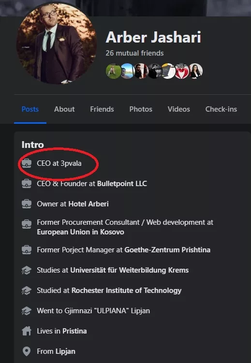Click briefcase icon beside Hotel Arberi
This screenshot has width=251, height=363.
coord(27,203)
